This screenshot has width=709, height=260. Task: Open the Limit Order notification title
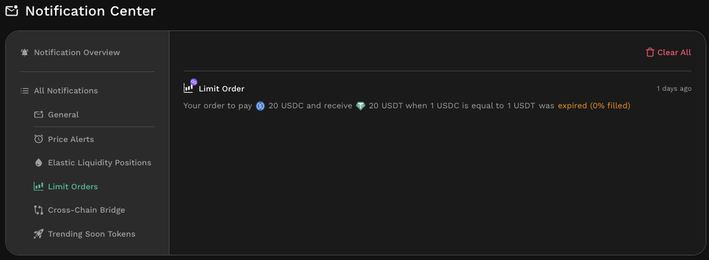click(x=221, y=89)
